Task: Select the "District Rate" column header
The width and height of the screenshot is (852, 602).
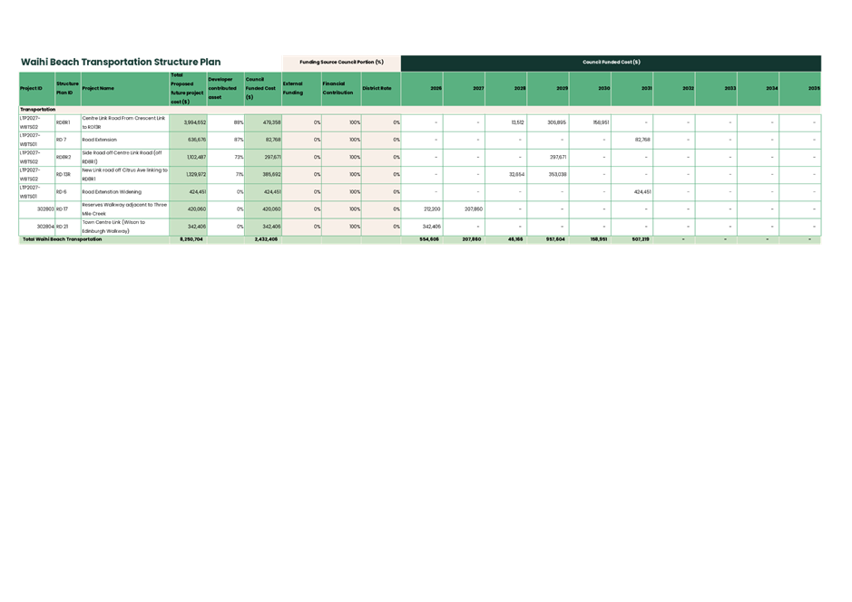Action: [x=376, y=88]
